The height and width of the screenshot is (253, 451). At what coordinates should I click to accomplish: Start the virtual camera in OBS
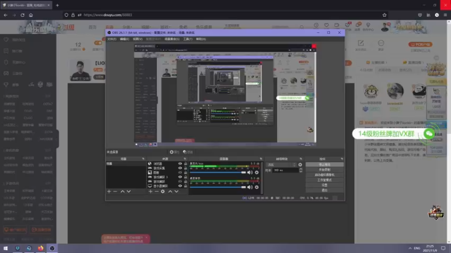tap(325, 175)
